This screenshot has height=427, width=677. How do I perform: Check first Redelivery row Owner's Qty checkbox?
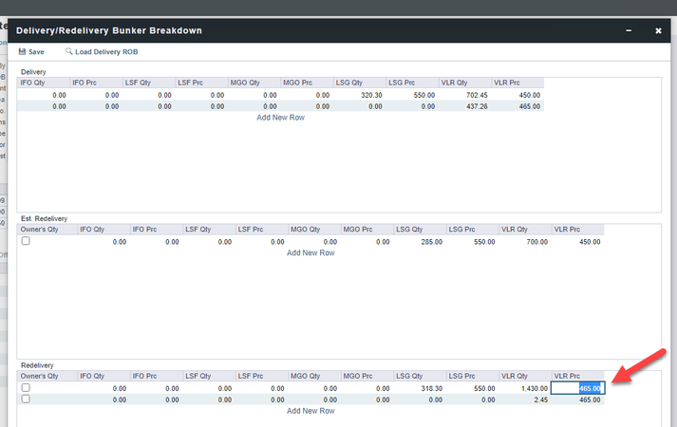click(x=27, y=388)
